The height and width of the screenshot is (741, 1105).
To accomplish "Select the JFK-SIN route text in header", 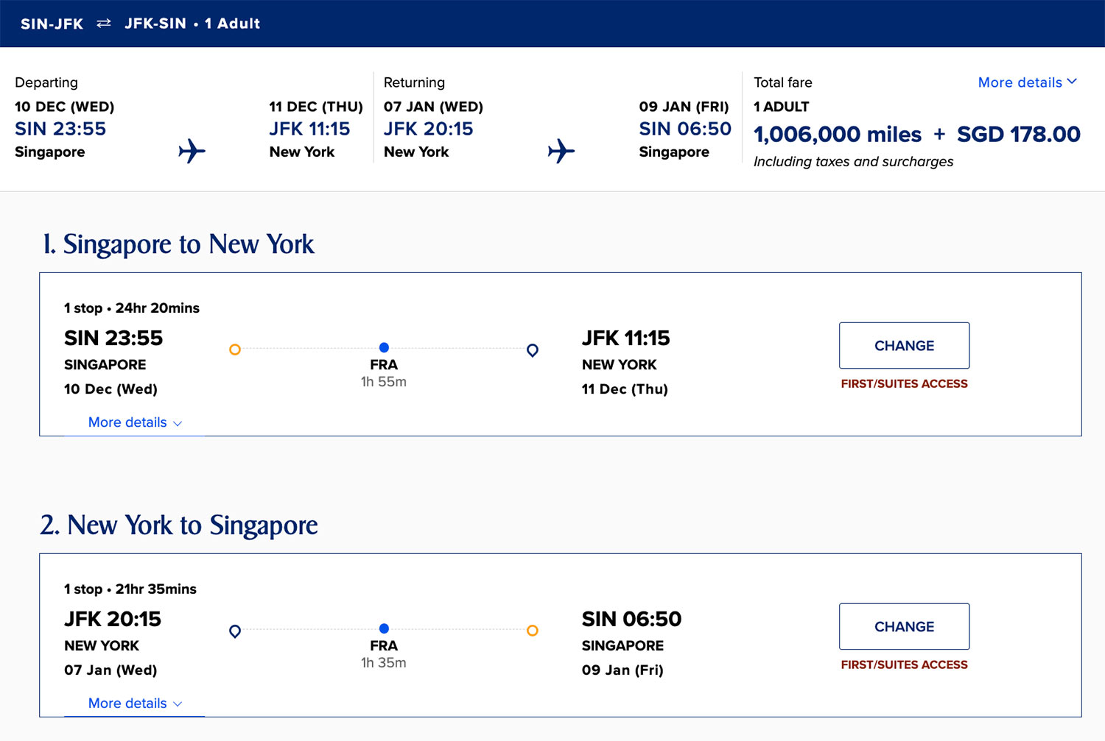I will click(x=155, y=24).
